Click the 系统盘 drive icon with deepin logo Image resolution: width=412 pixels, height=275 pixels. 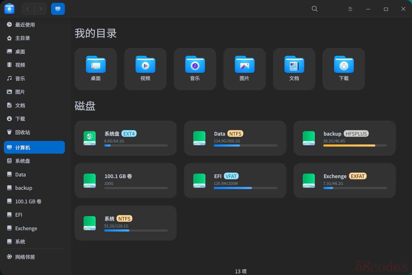coord(90,138)
